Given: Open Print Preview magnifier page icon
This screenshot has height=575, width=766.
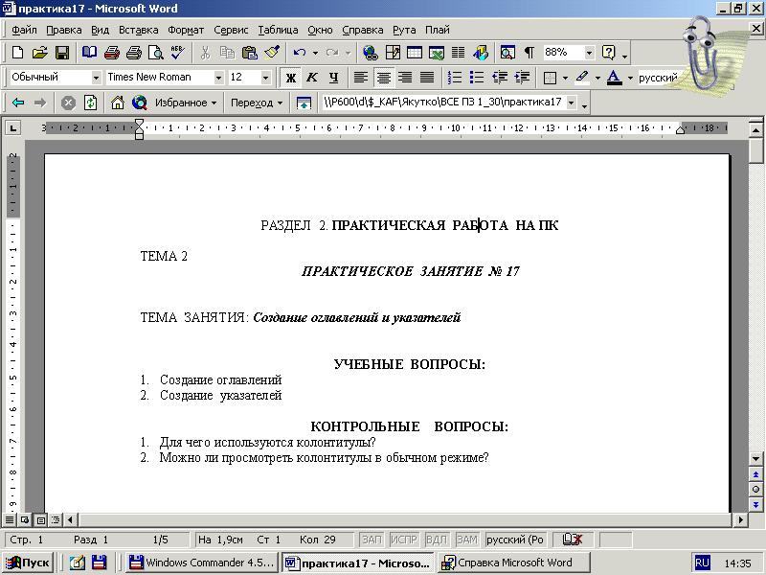Looking at the screenshot, I should [155, 52].
